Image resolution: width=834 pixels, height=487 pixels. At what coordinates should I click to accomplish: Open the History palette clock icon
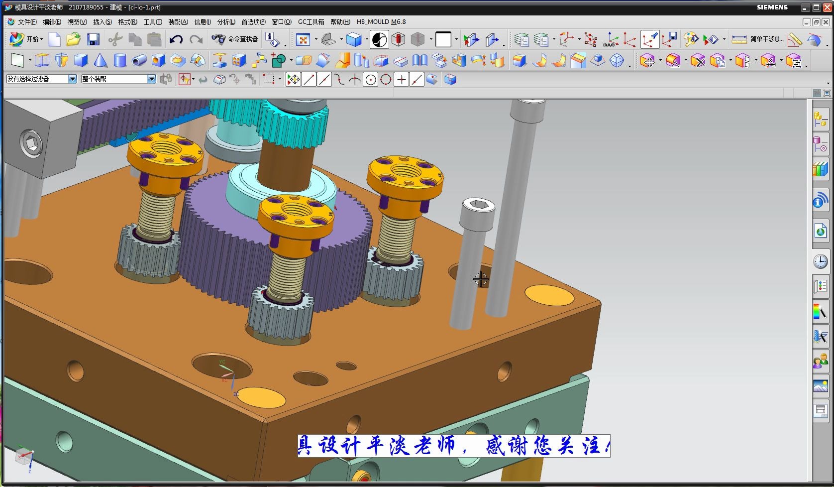821,261
